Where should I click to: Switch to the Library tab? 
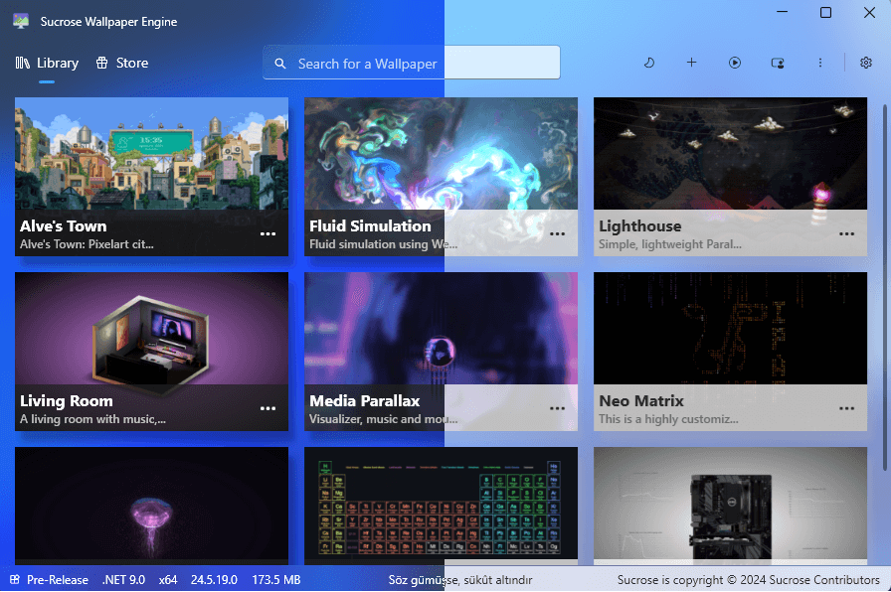coord(47,63)
